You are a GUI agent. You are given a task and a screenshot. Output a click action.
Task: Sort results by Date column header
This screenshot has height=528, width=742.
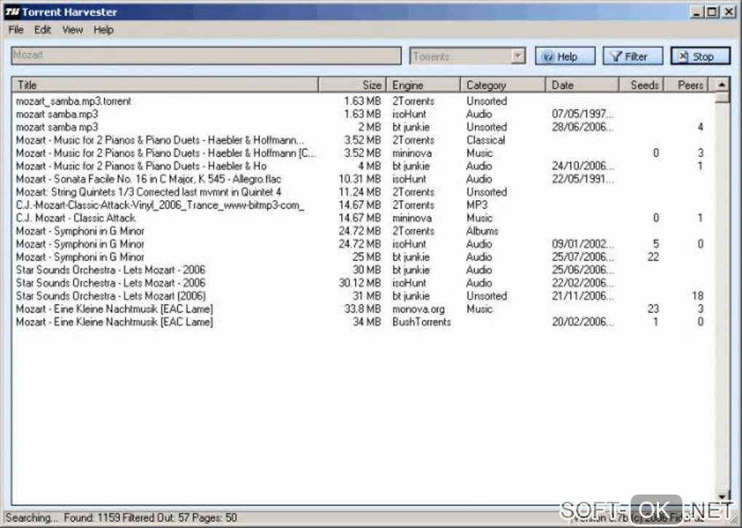tap(582, 84)
